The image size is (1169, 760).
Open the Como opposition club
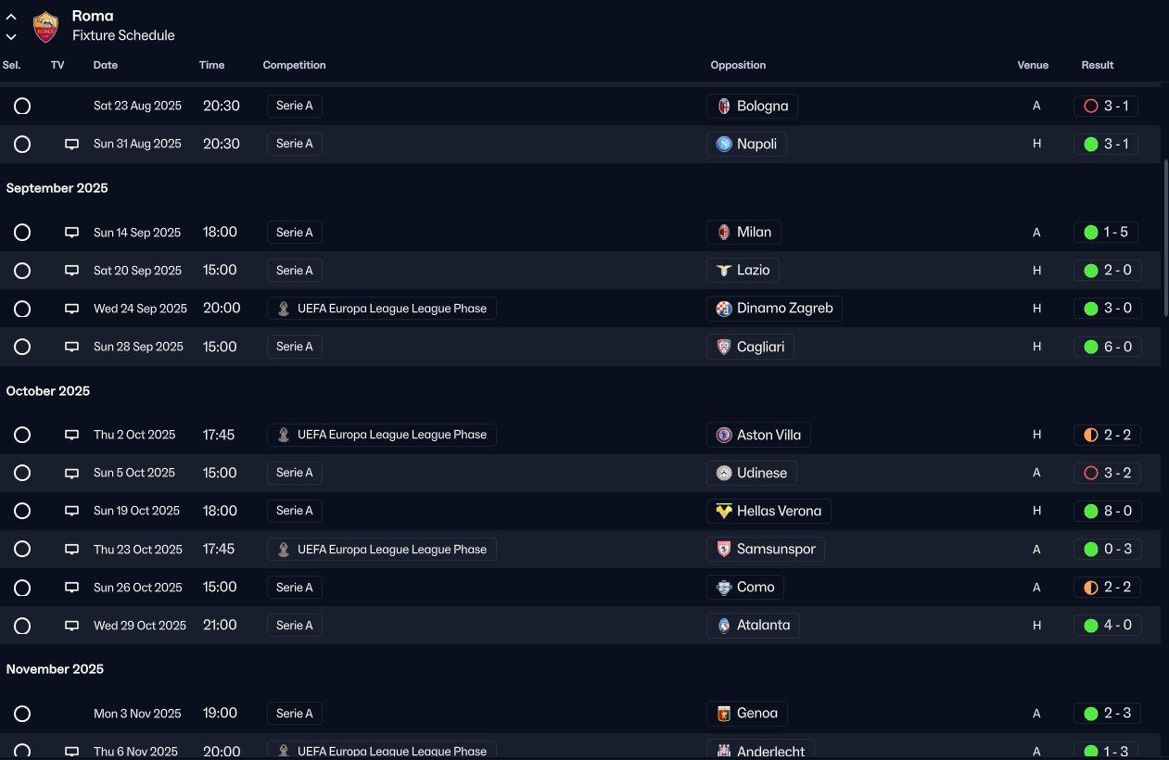tap(745, 587)
